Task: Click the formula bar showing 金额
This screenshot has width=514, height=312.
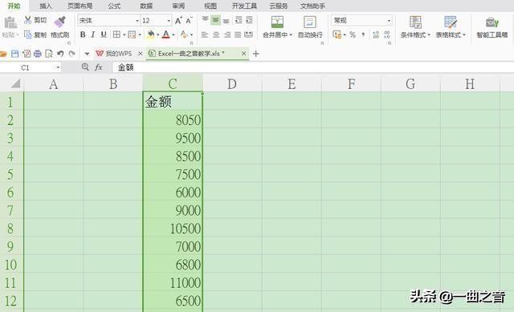Action: coord(313,67)
